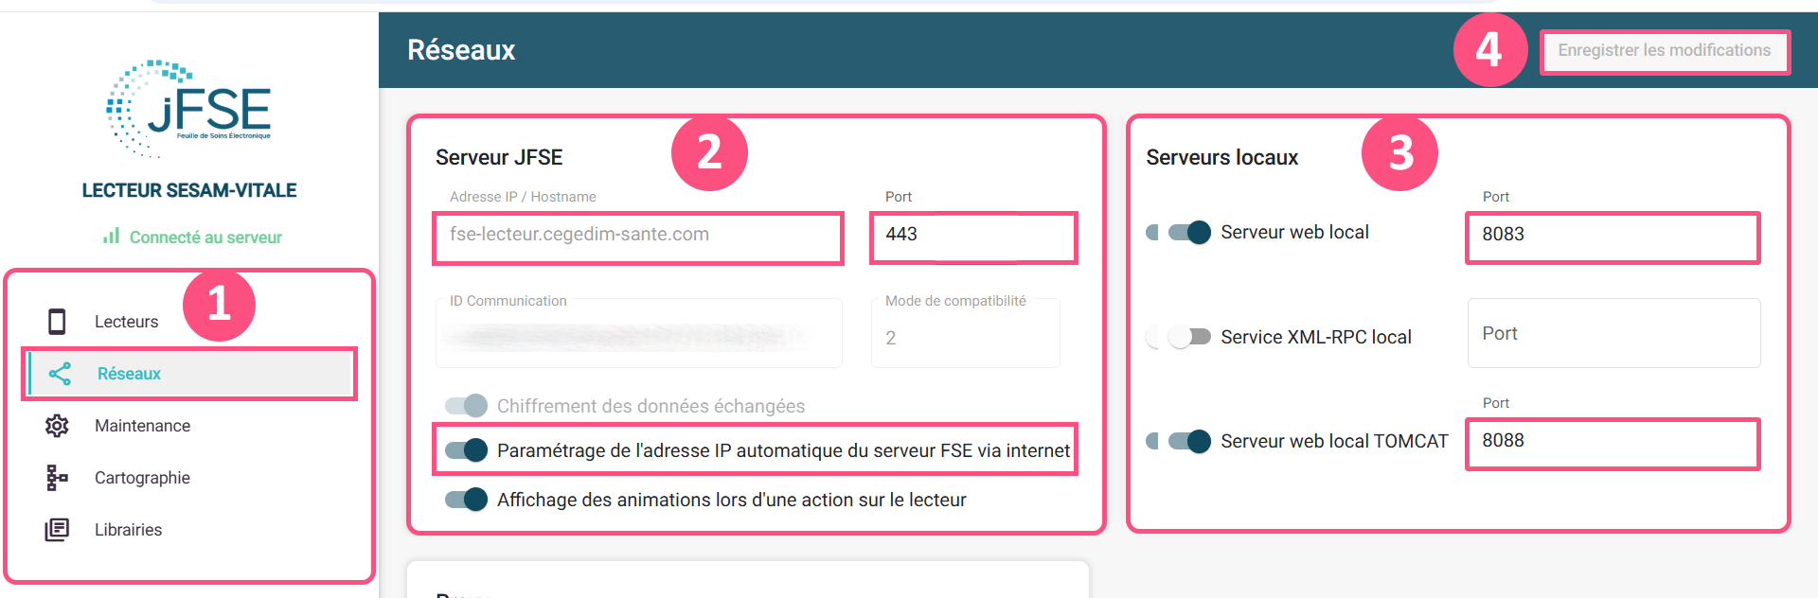Viewport: 1818px width, 598px height.
Task: Toggle automatic FSE server IP setting
Action: coord(467,450)
